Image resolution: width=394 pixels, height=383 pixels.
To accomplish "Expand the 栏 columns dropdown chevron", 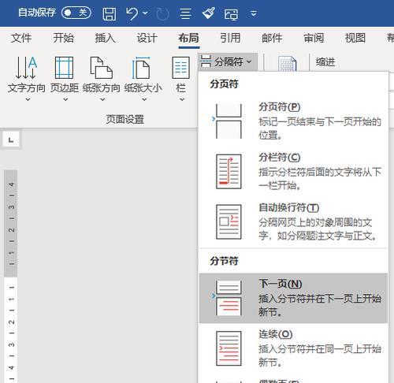I will pyautogui.click(x=182, y=99).
